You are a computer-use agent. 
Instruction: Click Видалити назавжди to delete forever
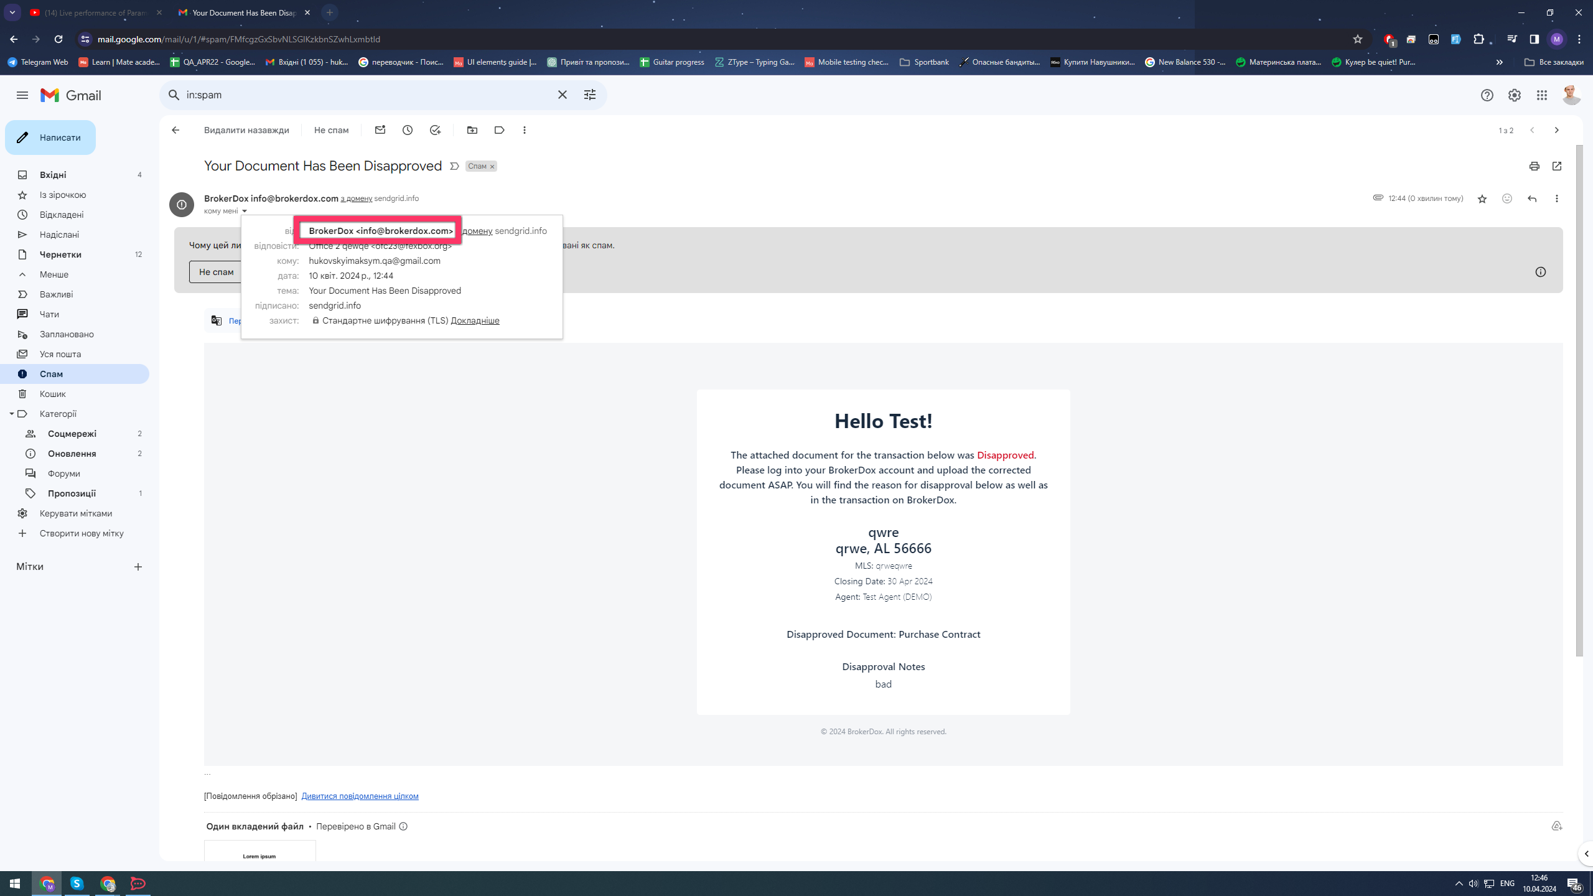246,130
